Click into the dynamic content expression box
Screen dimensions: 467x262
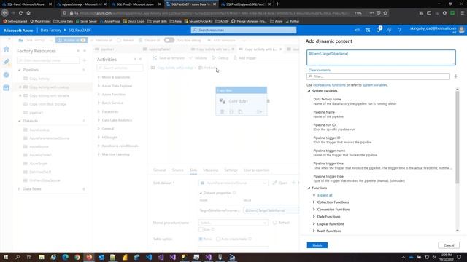tap(381, 57)
